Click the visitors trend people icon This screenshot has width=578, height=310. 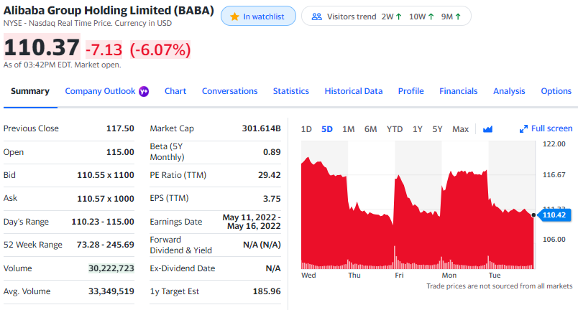click(316, 17)
